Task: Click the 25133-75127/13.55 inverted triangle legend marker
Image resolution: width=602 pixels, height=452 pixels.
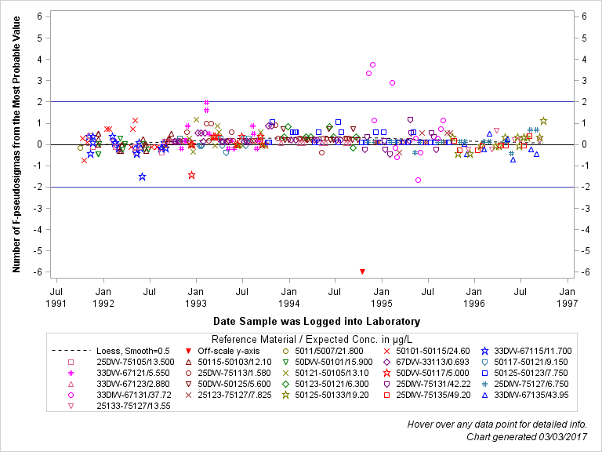Action: [x=71, y=406]
